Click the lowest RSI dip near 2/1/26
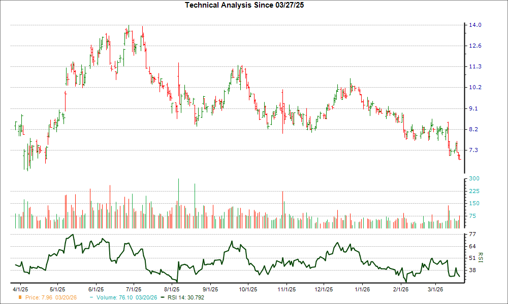Screen dimensions: 508x304 [x=405, y=280]
